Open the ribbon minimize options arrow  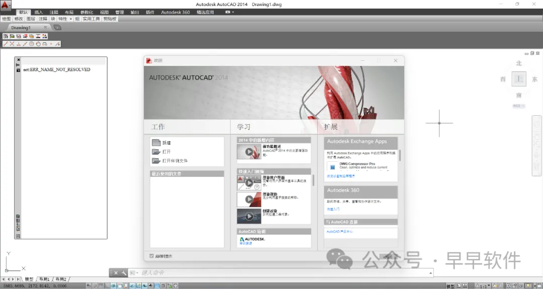click(x=233, y=12)
